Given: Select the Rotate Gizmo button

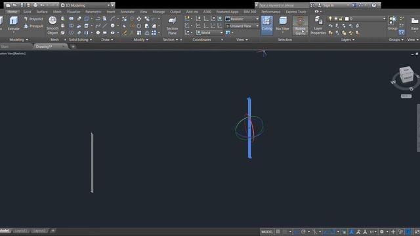Looking at the screenshot, I should pos(301,26).
